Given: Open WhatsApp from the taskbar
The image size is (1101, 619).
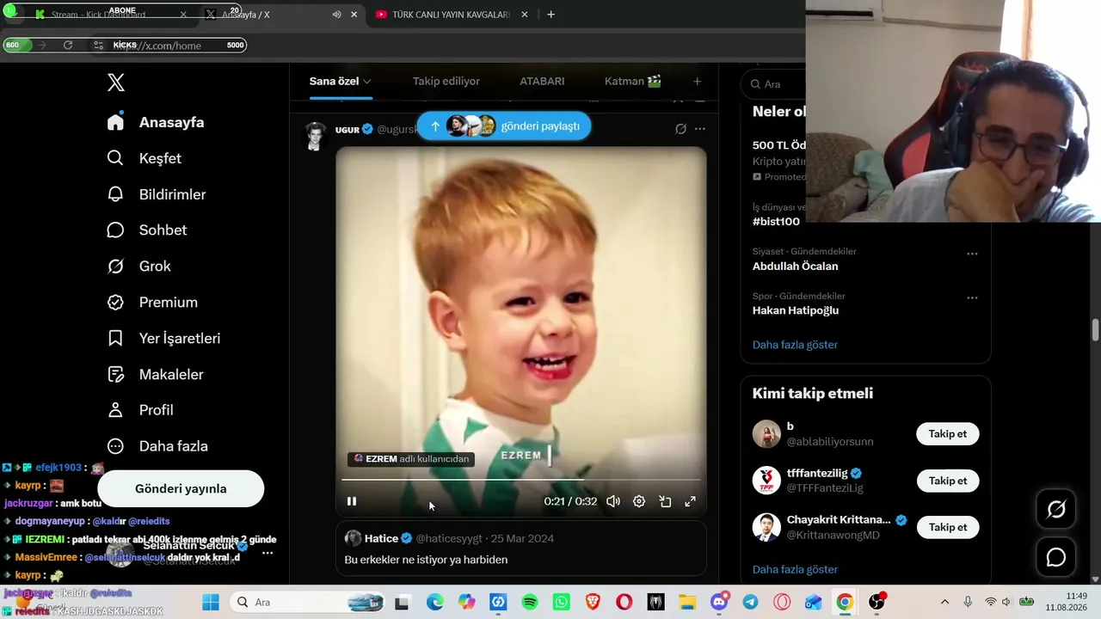Looking at the screenshot, I should (x=562, y=602).
